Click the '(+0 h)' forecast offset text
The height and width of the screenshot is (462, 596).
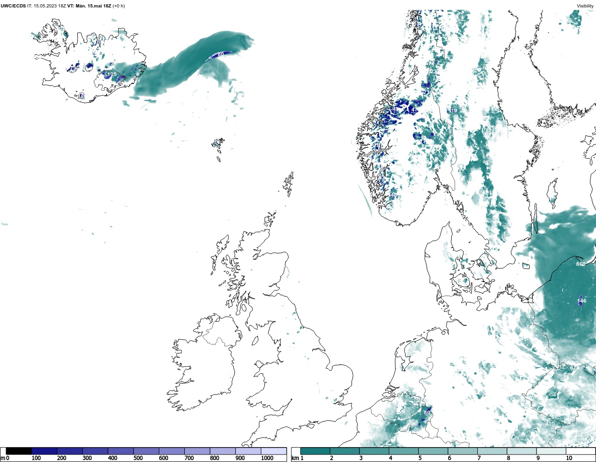pos(119,6)
